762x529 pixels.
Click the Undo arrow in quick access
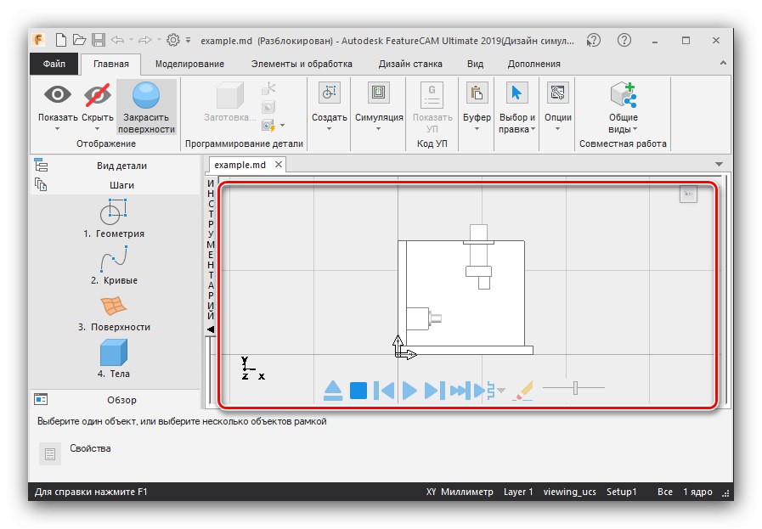click(117, 40)
